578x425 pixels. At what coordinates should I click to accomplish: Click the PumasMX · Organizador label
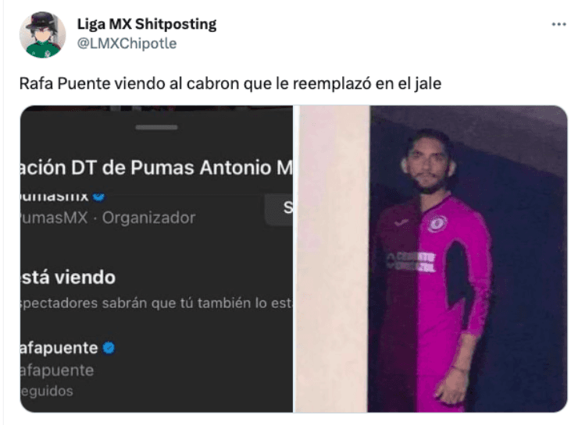point(108,218)
